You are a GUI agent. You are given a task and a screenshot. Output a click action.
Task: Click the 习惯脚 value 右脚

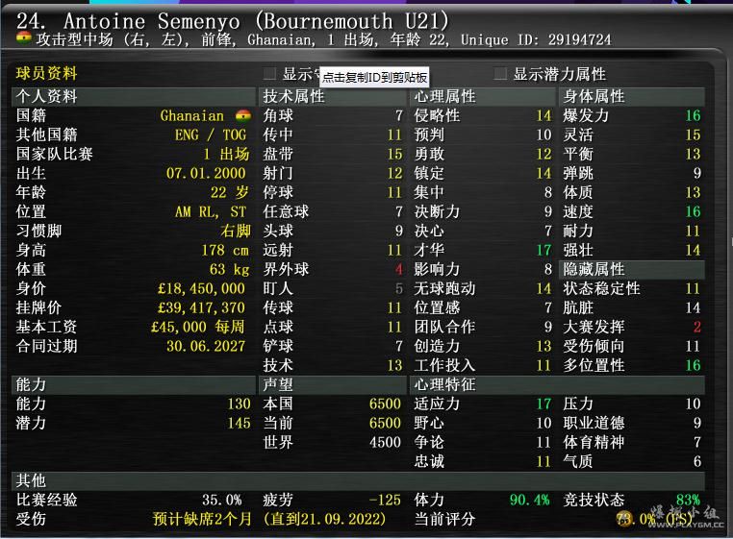tap(236, 231)
